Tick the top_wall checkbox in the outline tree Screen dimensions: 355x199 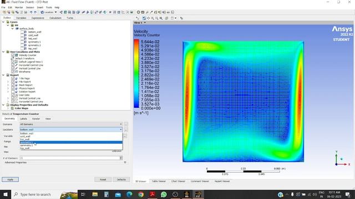point(22,49)
